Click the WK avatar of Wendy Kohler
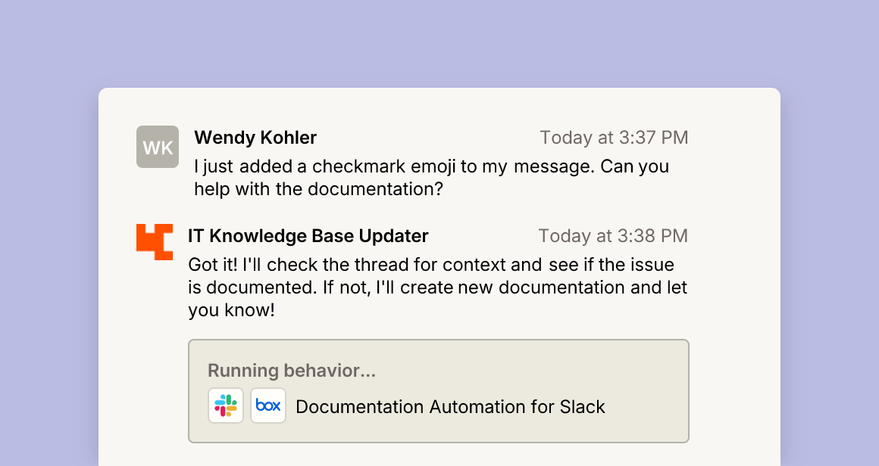 click(158, 147)
